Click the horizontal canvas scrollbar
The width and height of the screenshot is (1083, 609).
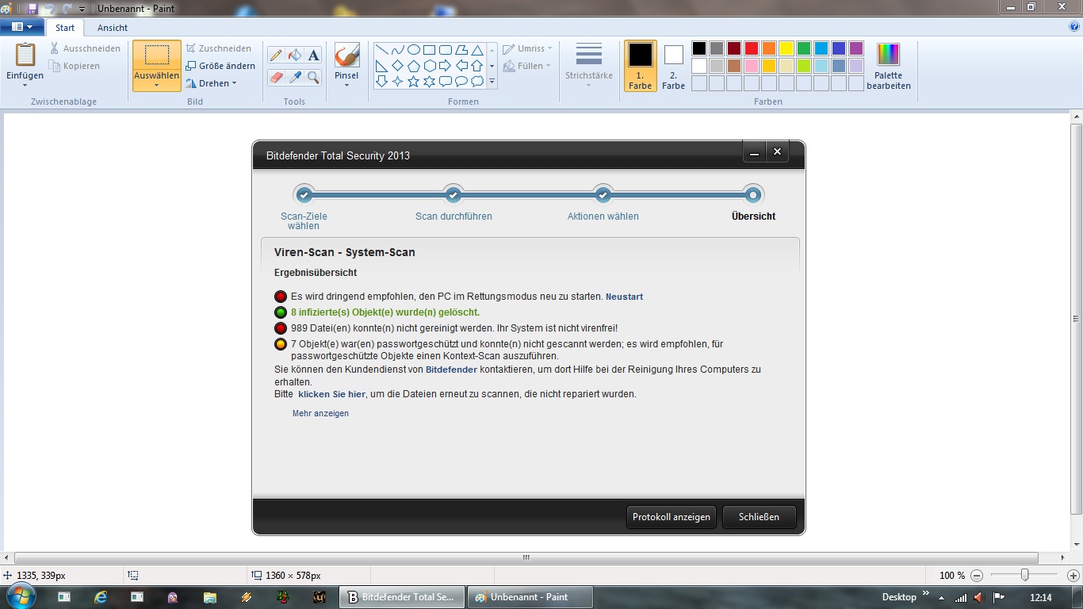click(526, 558)
